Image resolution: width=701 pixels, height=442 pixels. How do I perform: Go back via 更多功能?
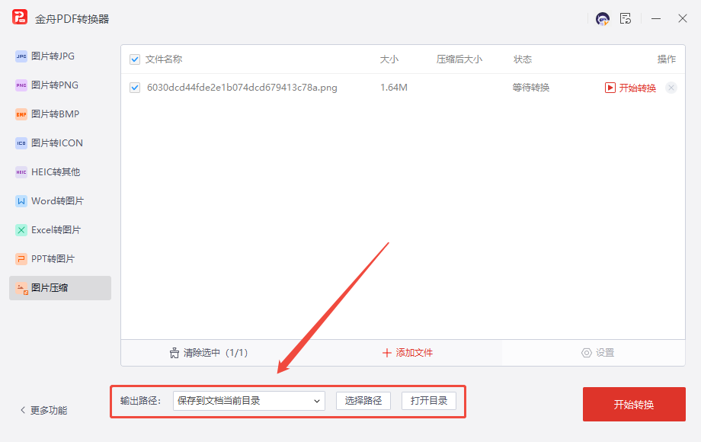[44, 410]
